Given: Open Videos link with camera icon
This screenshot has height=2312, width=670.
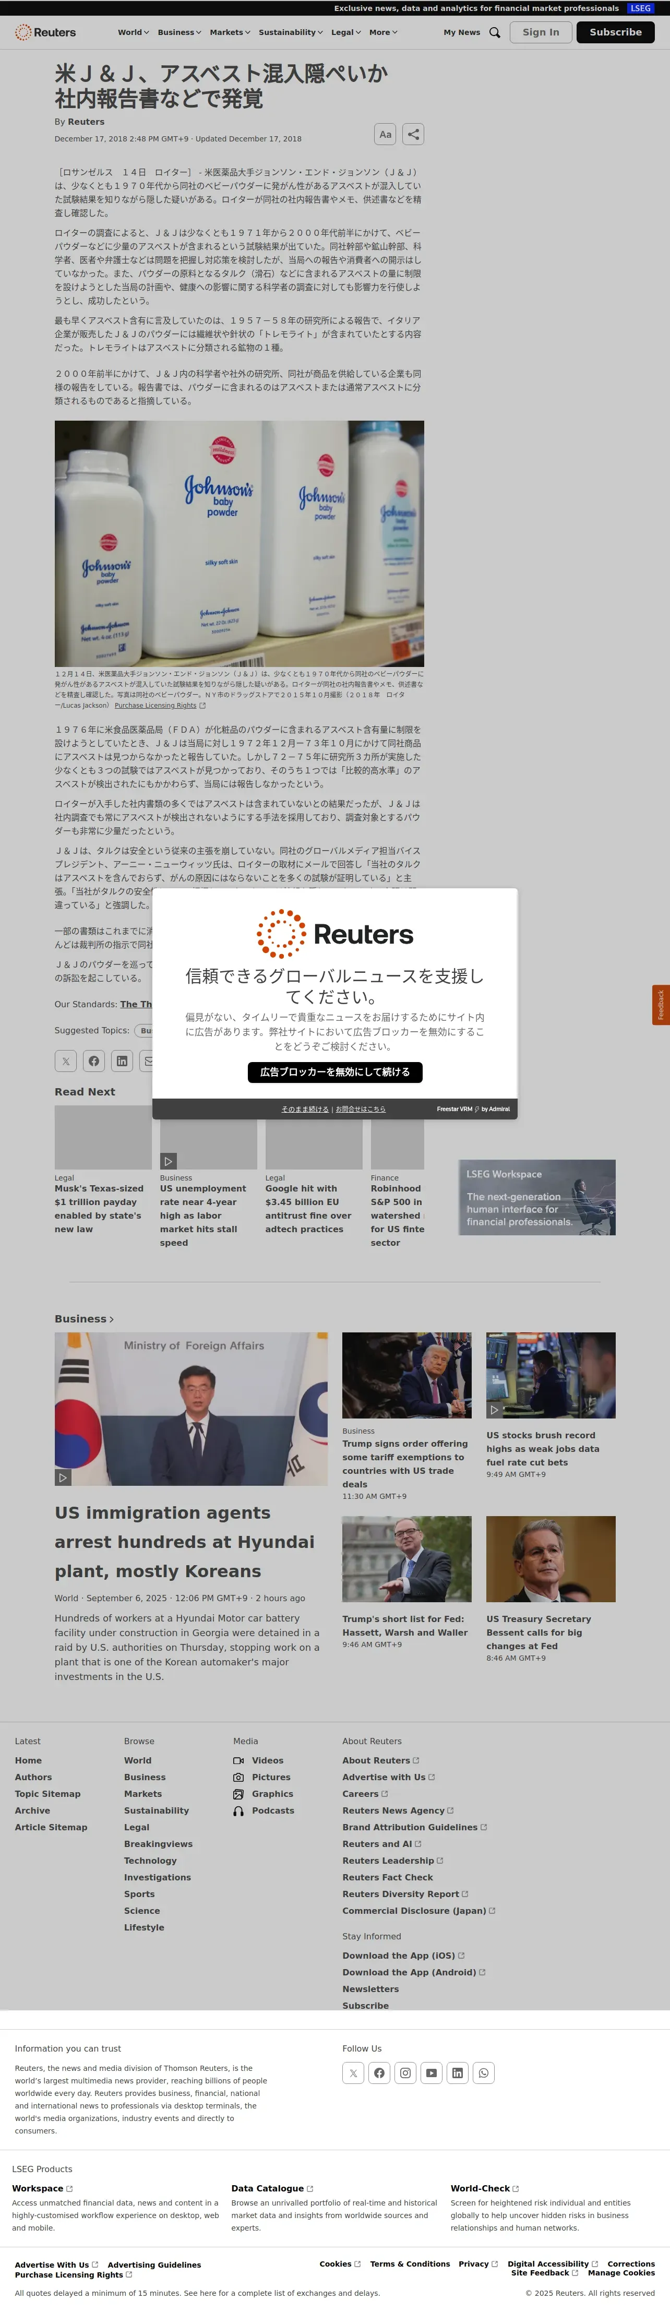Looking at the screenshot, I should [258, 1761].
